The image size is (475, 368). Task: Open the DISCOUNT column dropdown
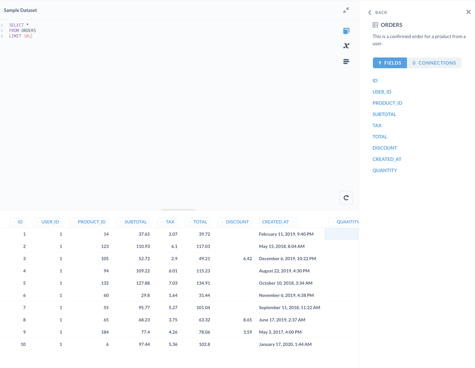[222, 222]
